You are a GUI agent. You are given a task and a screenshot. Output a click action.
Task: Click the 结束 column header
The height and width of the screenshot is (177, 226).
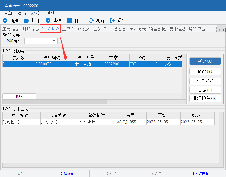tap(197, 116)
